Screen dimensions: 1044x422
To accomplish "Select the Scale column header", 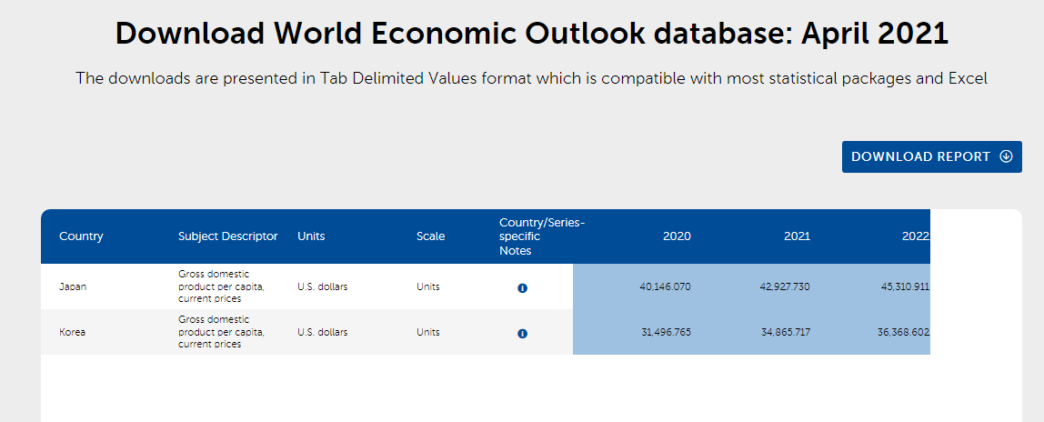I will pyautogui.click(x=430, y=236).
